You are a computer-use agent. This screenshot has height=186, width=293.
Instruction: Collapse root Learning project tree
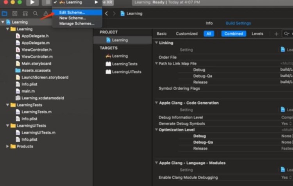[x=3, y=22]
